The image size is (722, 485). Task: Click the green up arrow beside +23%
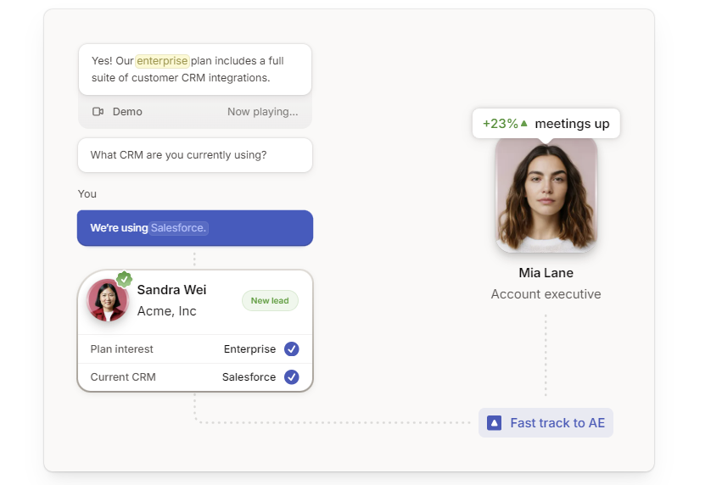[524, 124]
